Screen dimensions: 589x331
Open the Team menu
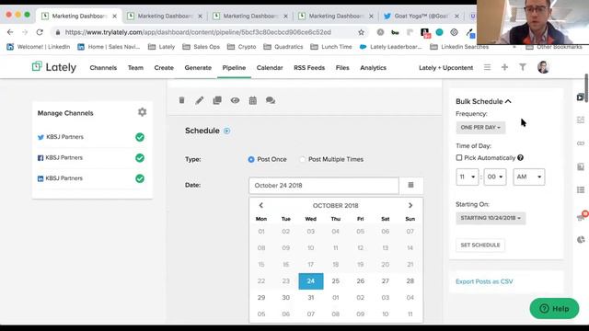coord(135,67)
